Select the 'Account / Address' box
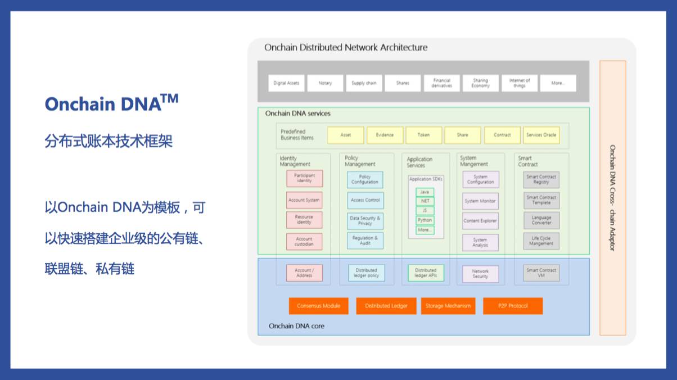 tap(304, 273)
